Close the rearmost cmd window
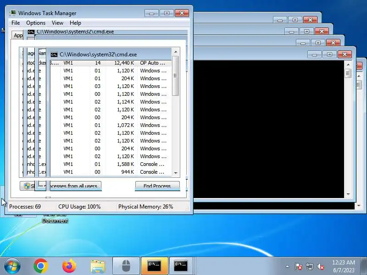The image size is (367, 275). point(311,20)
